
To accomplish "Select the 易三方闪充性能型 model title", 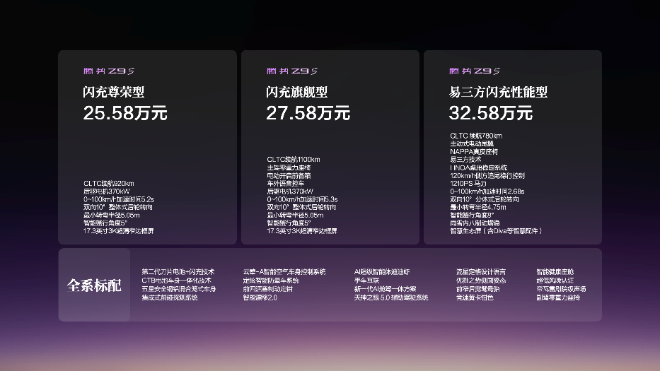I will coord(498,92).
